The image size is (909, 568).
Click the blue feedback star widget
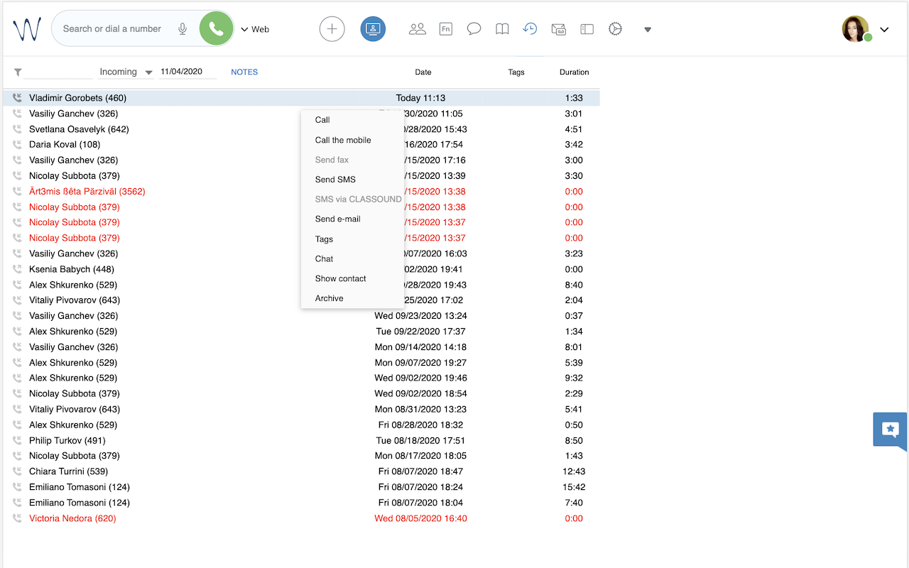pos(890,430)
